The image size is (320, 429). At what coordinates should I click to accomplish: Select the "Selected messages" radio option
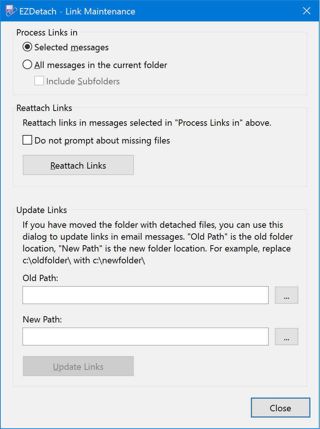65,47
